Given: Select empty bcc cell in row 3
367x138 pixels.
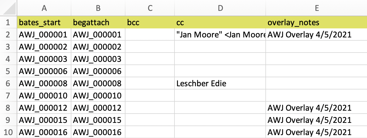Looking at the screenshot, I should pyautogui.click(x=150, y=47).
